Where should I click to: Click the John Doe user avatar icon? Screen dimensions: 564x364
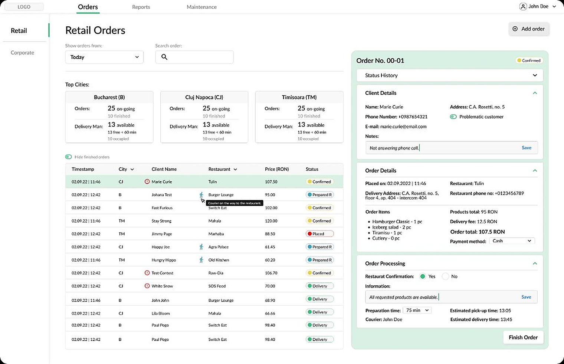coord(523,6)
